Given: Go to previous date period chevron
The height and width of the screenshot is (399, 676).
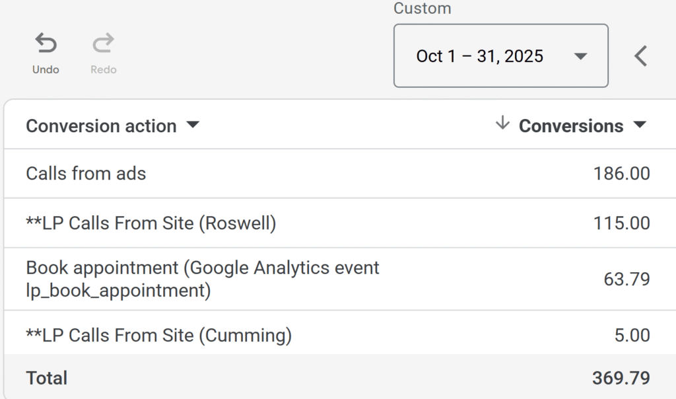Looking at the screenshot, I should click(640, 56).
